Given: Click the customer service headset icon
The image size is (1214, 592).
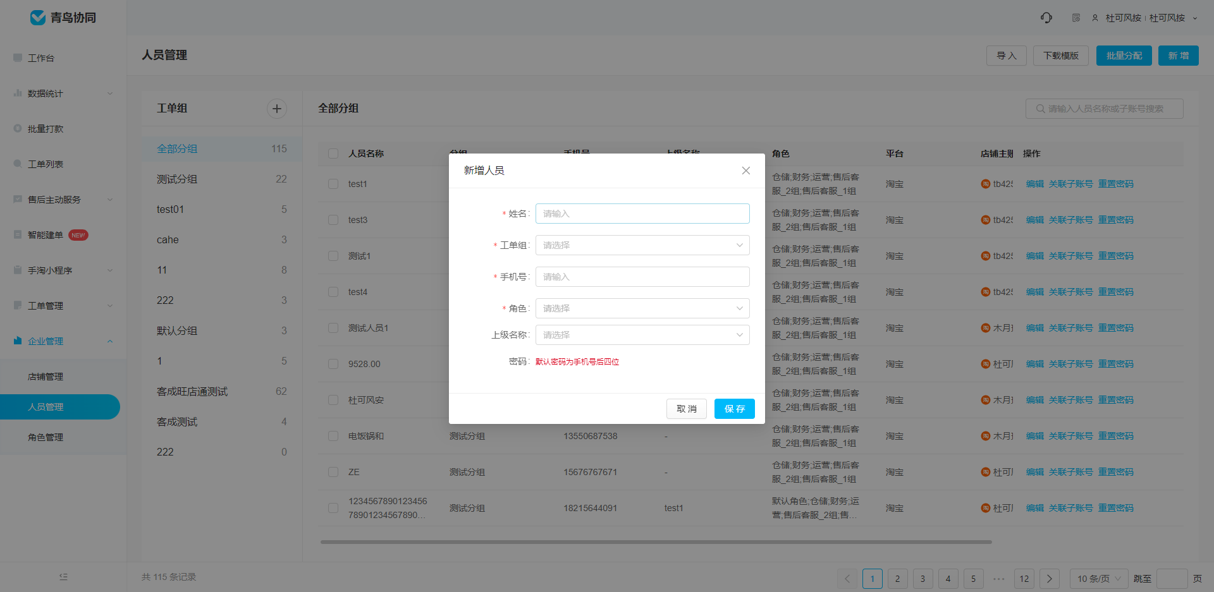Looking at the screenshot, I should point(1046,18).
